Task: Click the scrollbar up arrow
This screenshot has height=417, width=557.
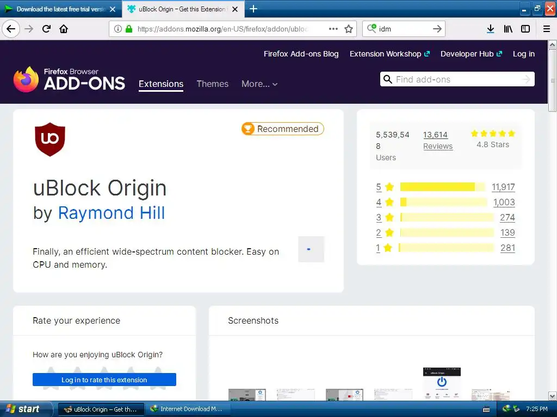Action: click(x=552, y=45)
